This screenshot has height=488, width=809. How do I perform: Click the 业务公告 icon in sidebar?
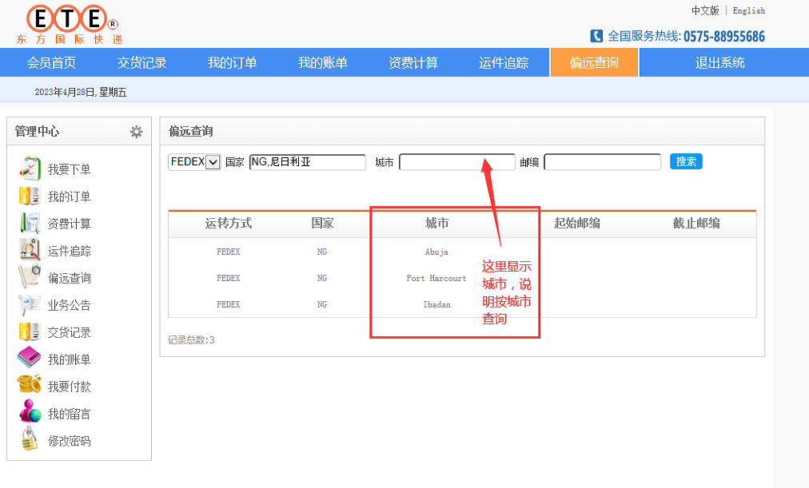[x=30, y=304]
